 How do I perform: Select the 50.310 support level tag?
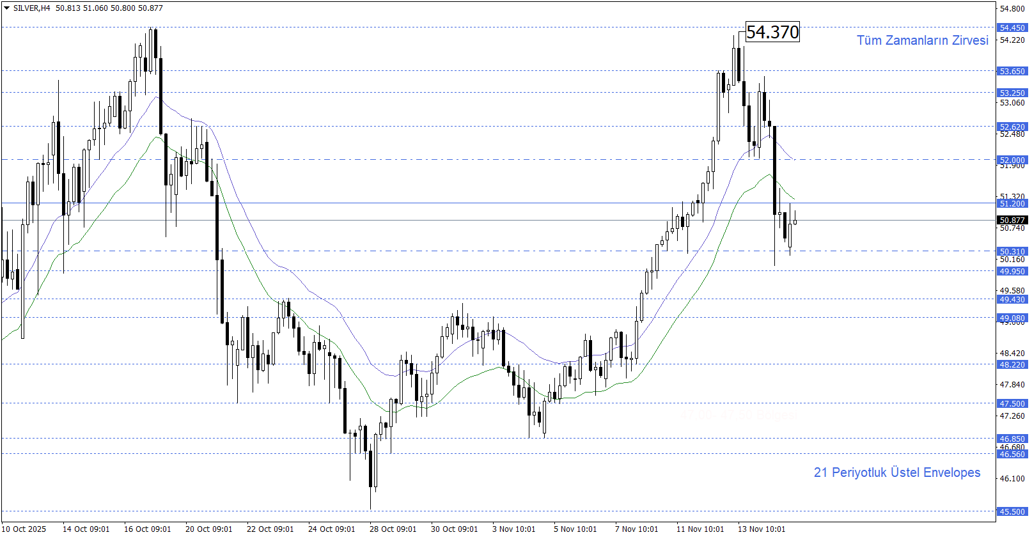[1012, 252]
